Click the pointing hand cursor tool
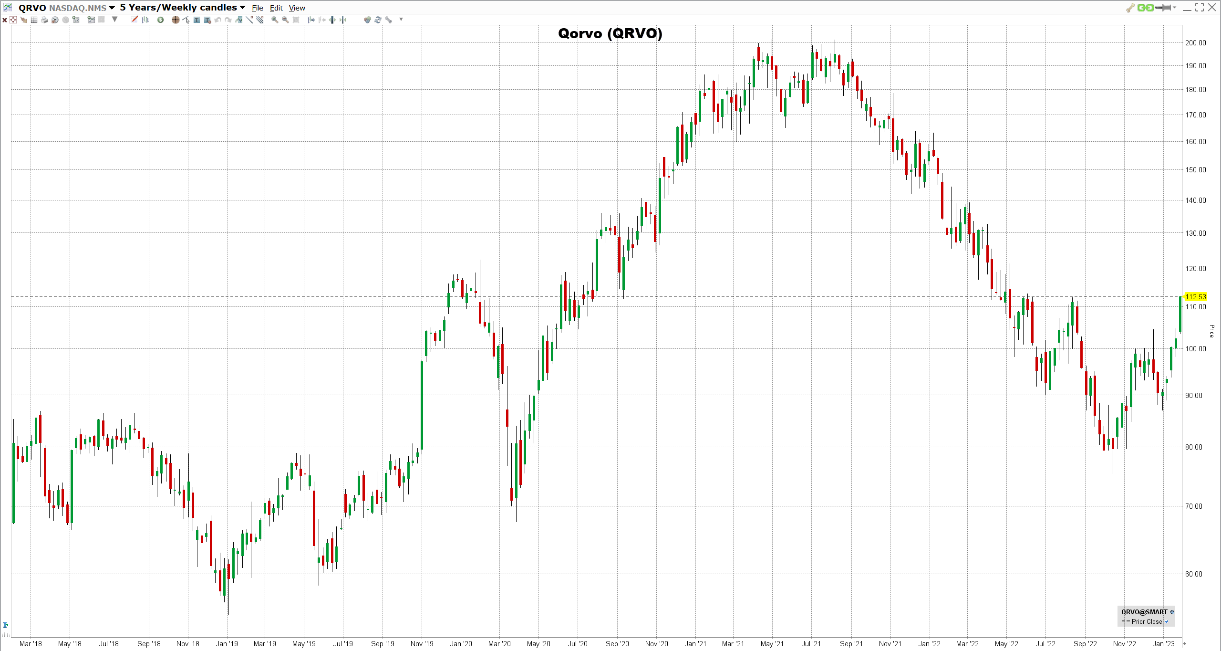Viewport: 1221px width, 651px height. (x=23, y=20)
